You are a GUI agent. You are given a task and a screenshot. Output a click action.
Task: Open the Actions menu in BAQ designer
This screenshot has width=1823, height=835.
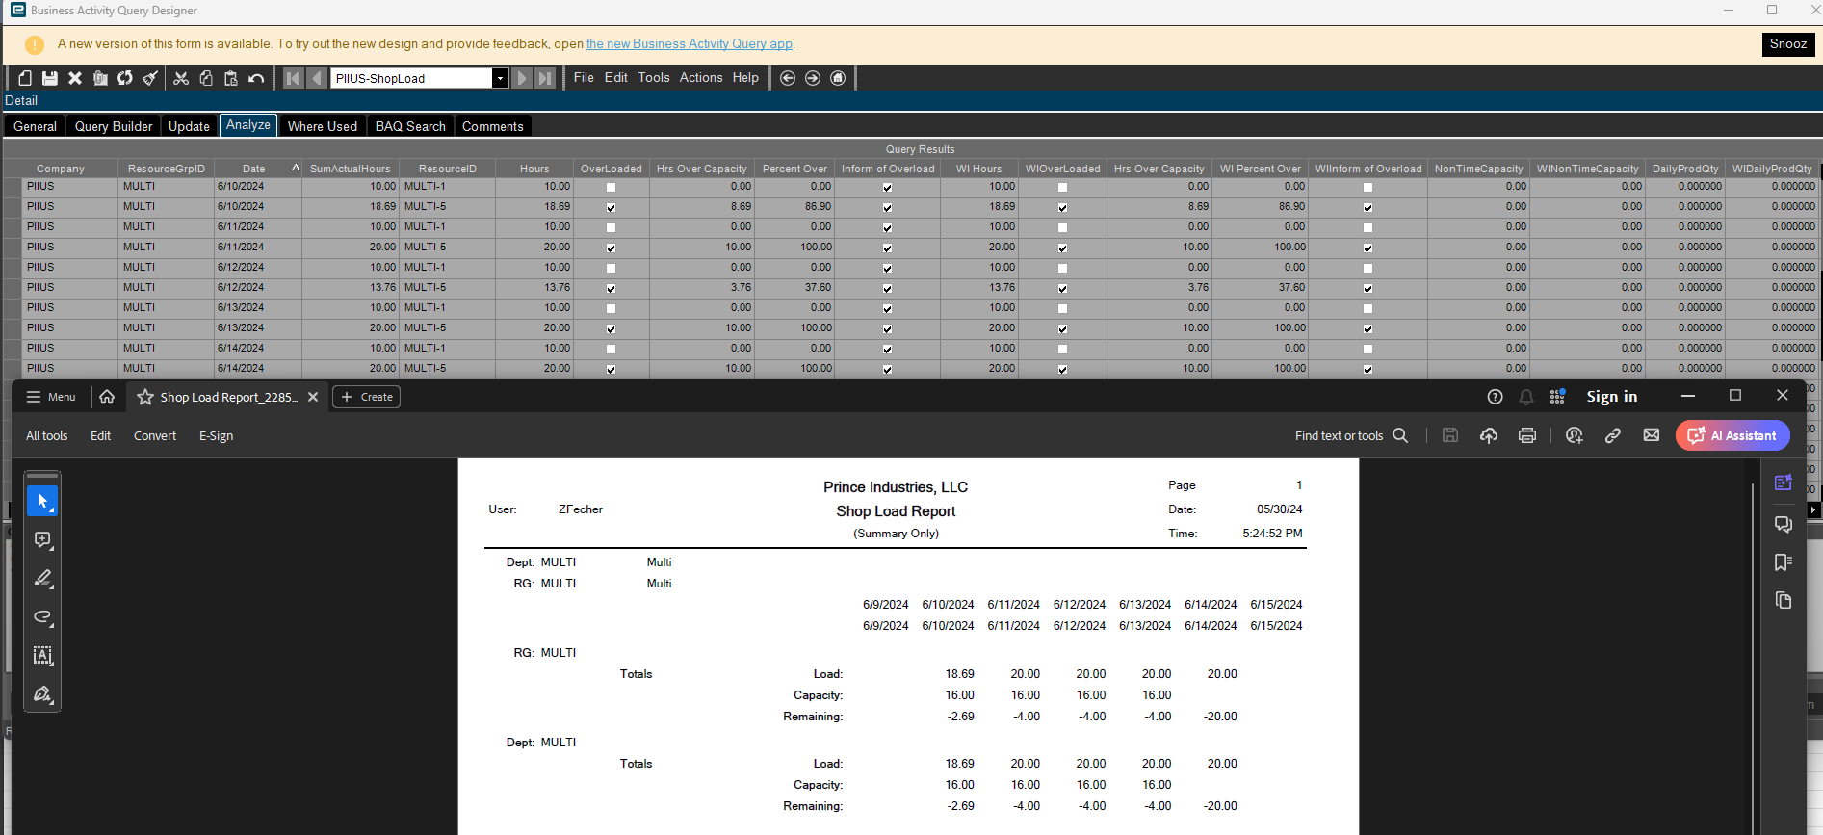[700, 78]
